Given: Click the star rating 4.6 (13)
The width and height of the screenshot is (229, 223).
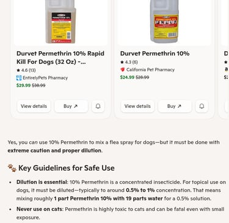Looking at the screenshot, I should 26,70.
